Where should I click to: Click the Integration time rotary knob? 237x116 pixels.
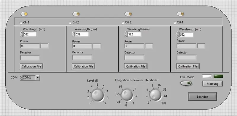point(127,95)
